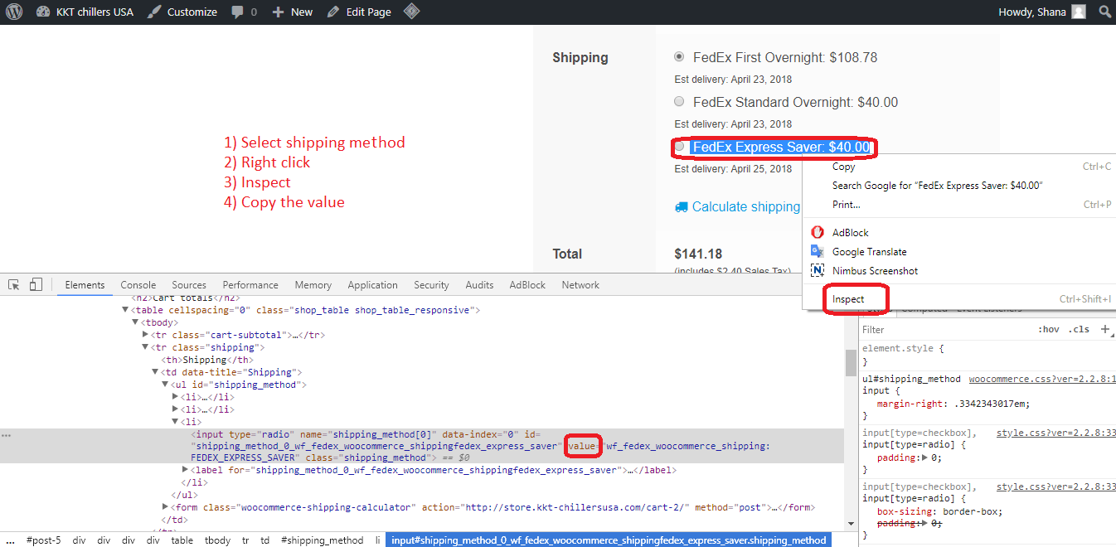Click the Nimbus Screenshot icon in context menu
Viewport: 1116px width, 547px height.
tap(818, 270)
